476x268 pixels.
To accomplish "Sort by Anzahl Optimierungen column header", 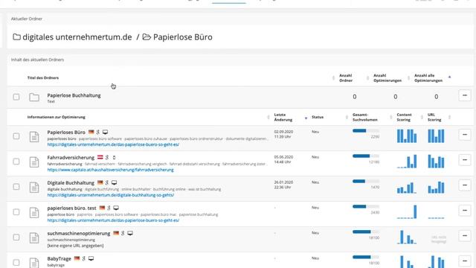I will click(x=387, y=77).
